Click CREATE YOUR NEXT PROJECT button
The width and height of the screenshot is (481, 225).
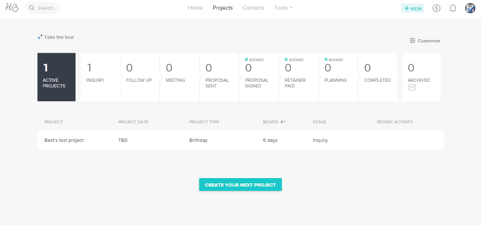pos(240,184)
